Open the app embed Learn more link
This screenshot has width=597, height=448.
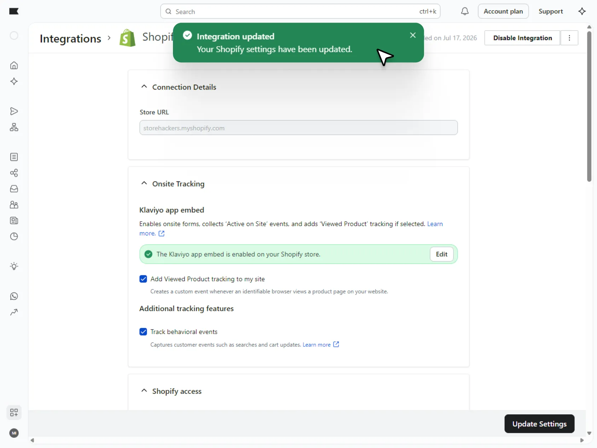tap(435, 224)
